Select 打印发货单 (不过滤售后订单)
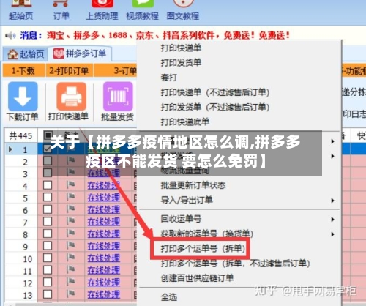 point(215,107)
